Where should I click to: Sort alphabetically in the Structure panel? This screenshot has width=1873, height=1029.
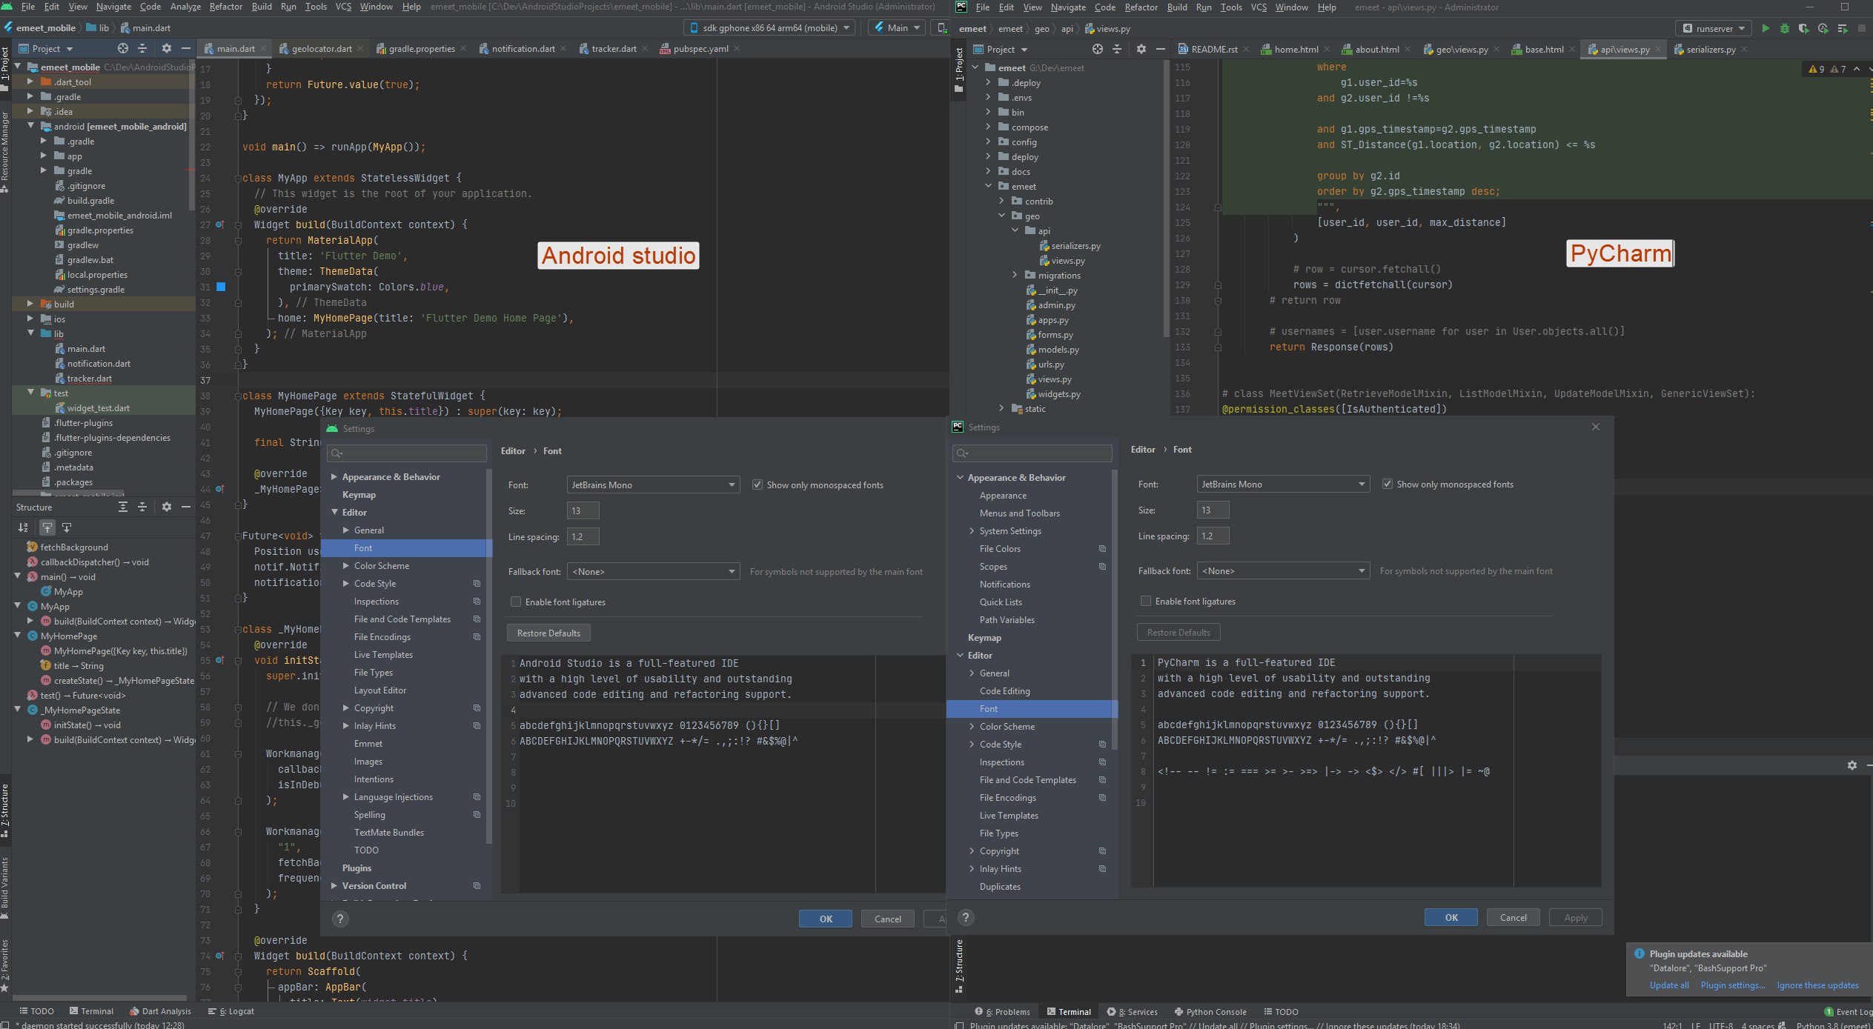[23, 527]
